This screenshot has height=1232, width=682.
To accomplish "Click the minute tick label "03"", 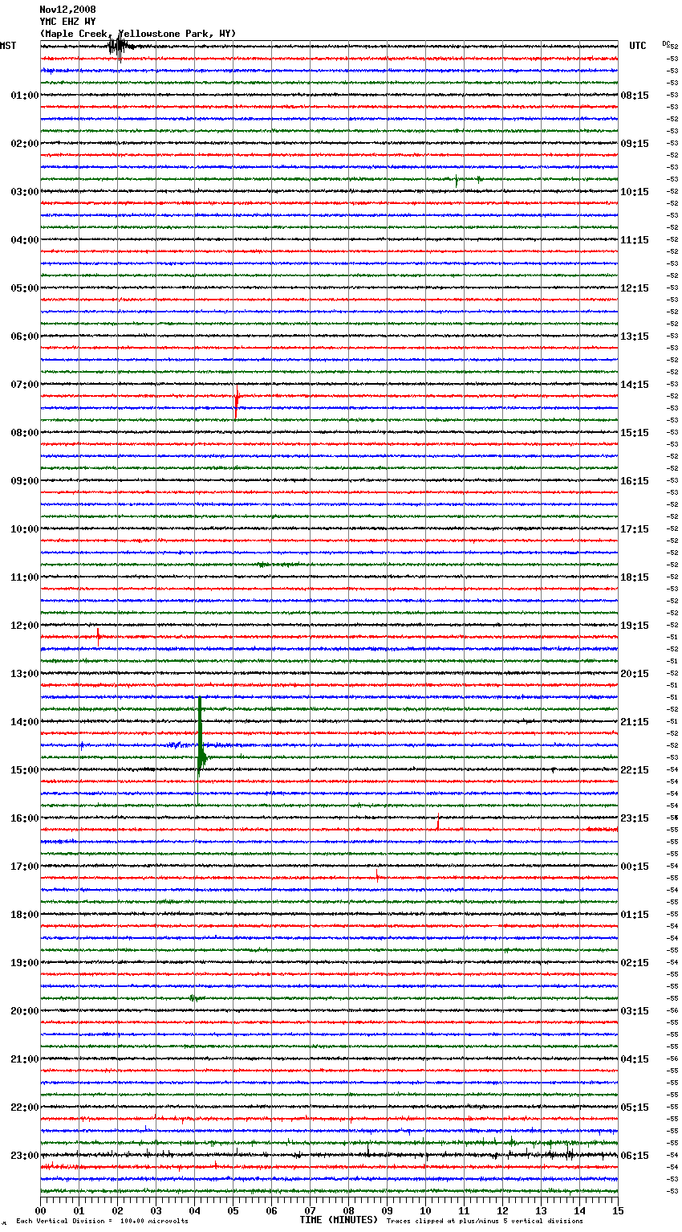I will click(156, 1210).
